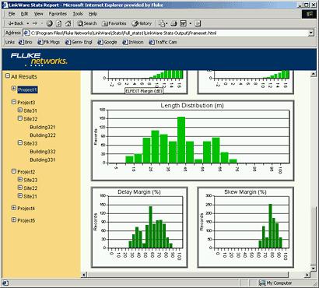Click the horizontal scrollbar right arrow
Screen dimensions: 319x288
(x=307, y=275)
